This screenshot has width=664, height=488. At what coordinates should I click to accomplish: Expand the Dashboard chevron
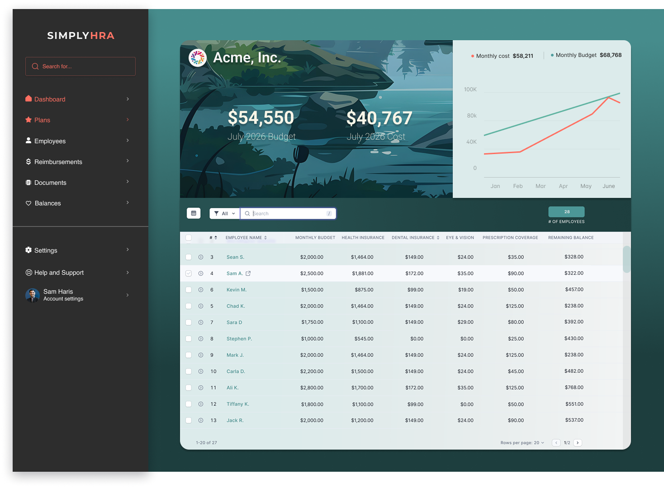(128, 99)
